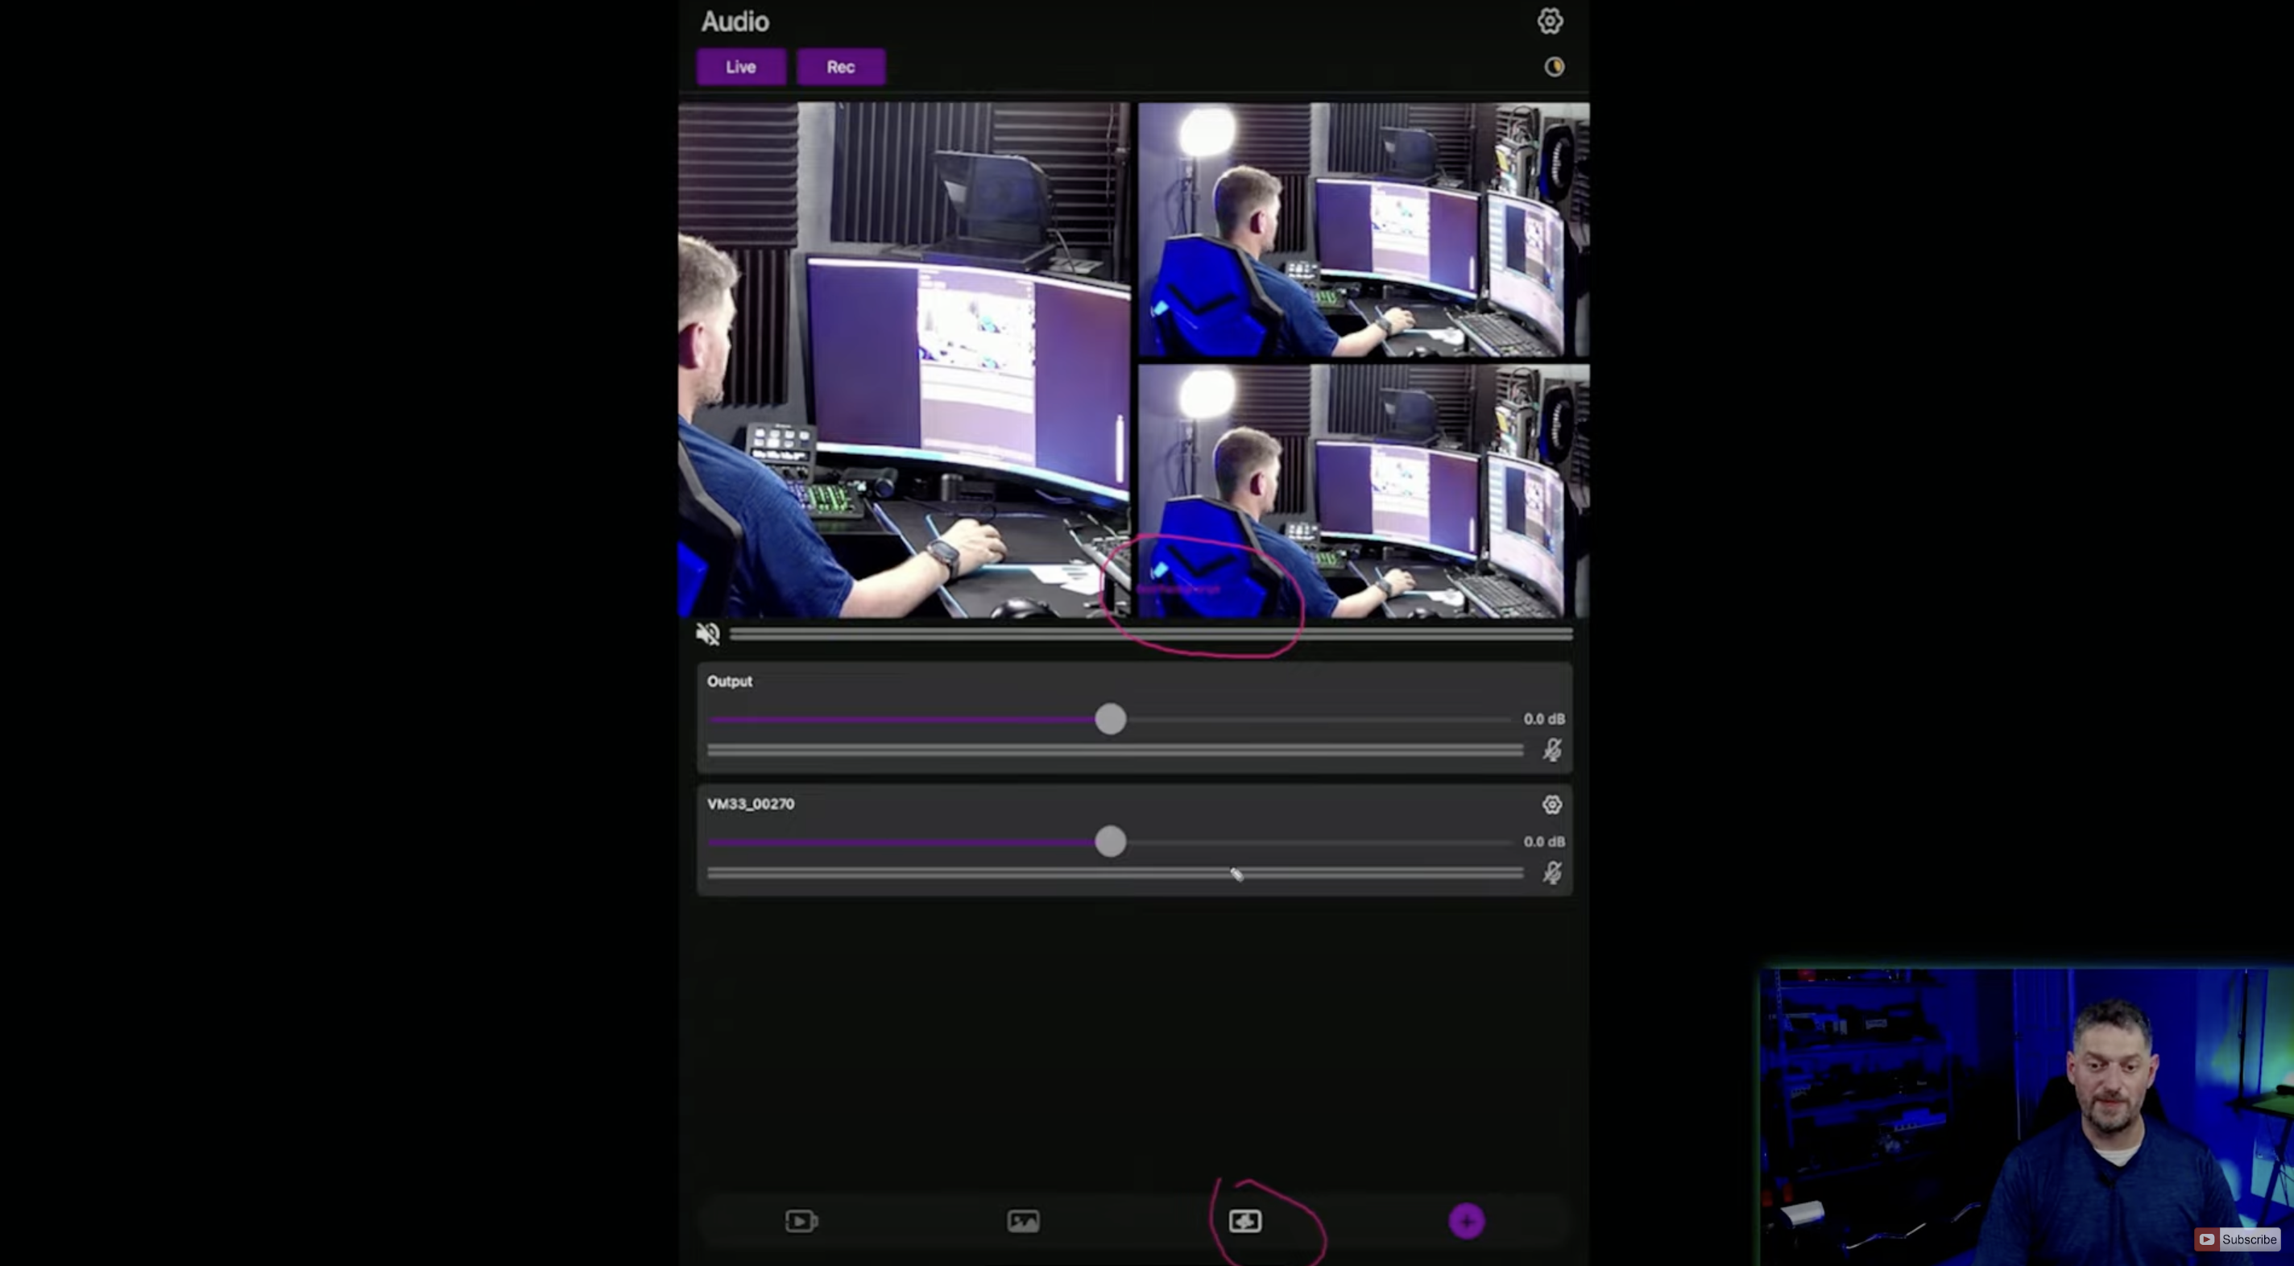Image resolution: width=2294 pixels, height=1266 pixels.
Task: Open the picture-in-picture layout tab icon
Action: (x=1245, y=1222)
